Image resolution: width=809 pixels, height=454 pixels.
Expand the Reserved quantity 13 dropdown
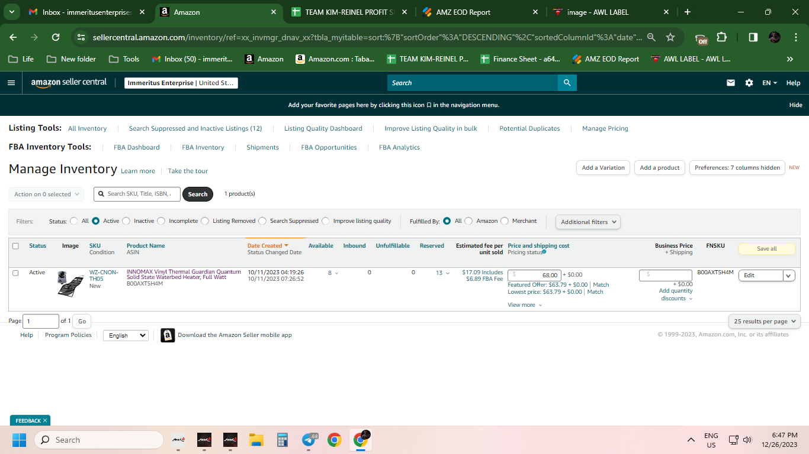click(x=443, y=273)
